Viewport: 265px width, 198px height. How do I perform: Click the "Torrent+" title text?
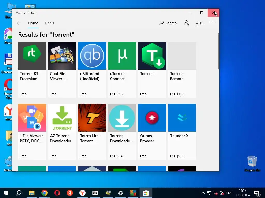pyautogui.click(x=148, y=73)
